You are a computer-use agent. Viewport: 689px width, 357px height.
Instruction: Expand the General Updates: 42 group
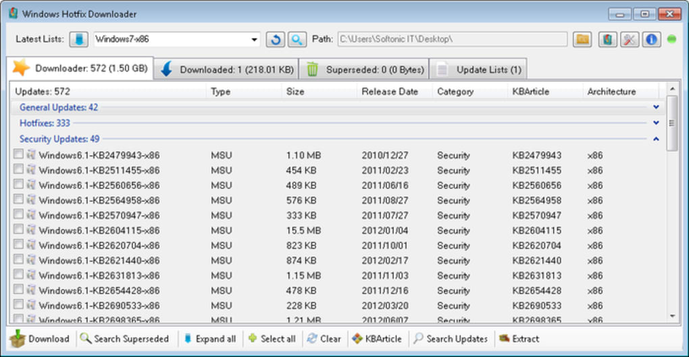pyautogui.click(x=656, y=107)
